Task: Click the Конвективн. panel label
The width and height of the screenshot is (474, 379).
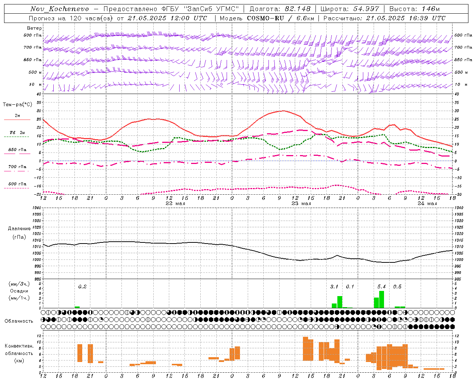Action: coord(19,346)
